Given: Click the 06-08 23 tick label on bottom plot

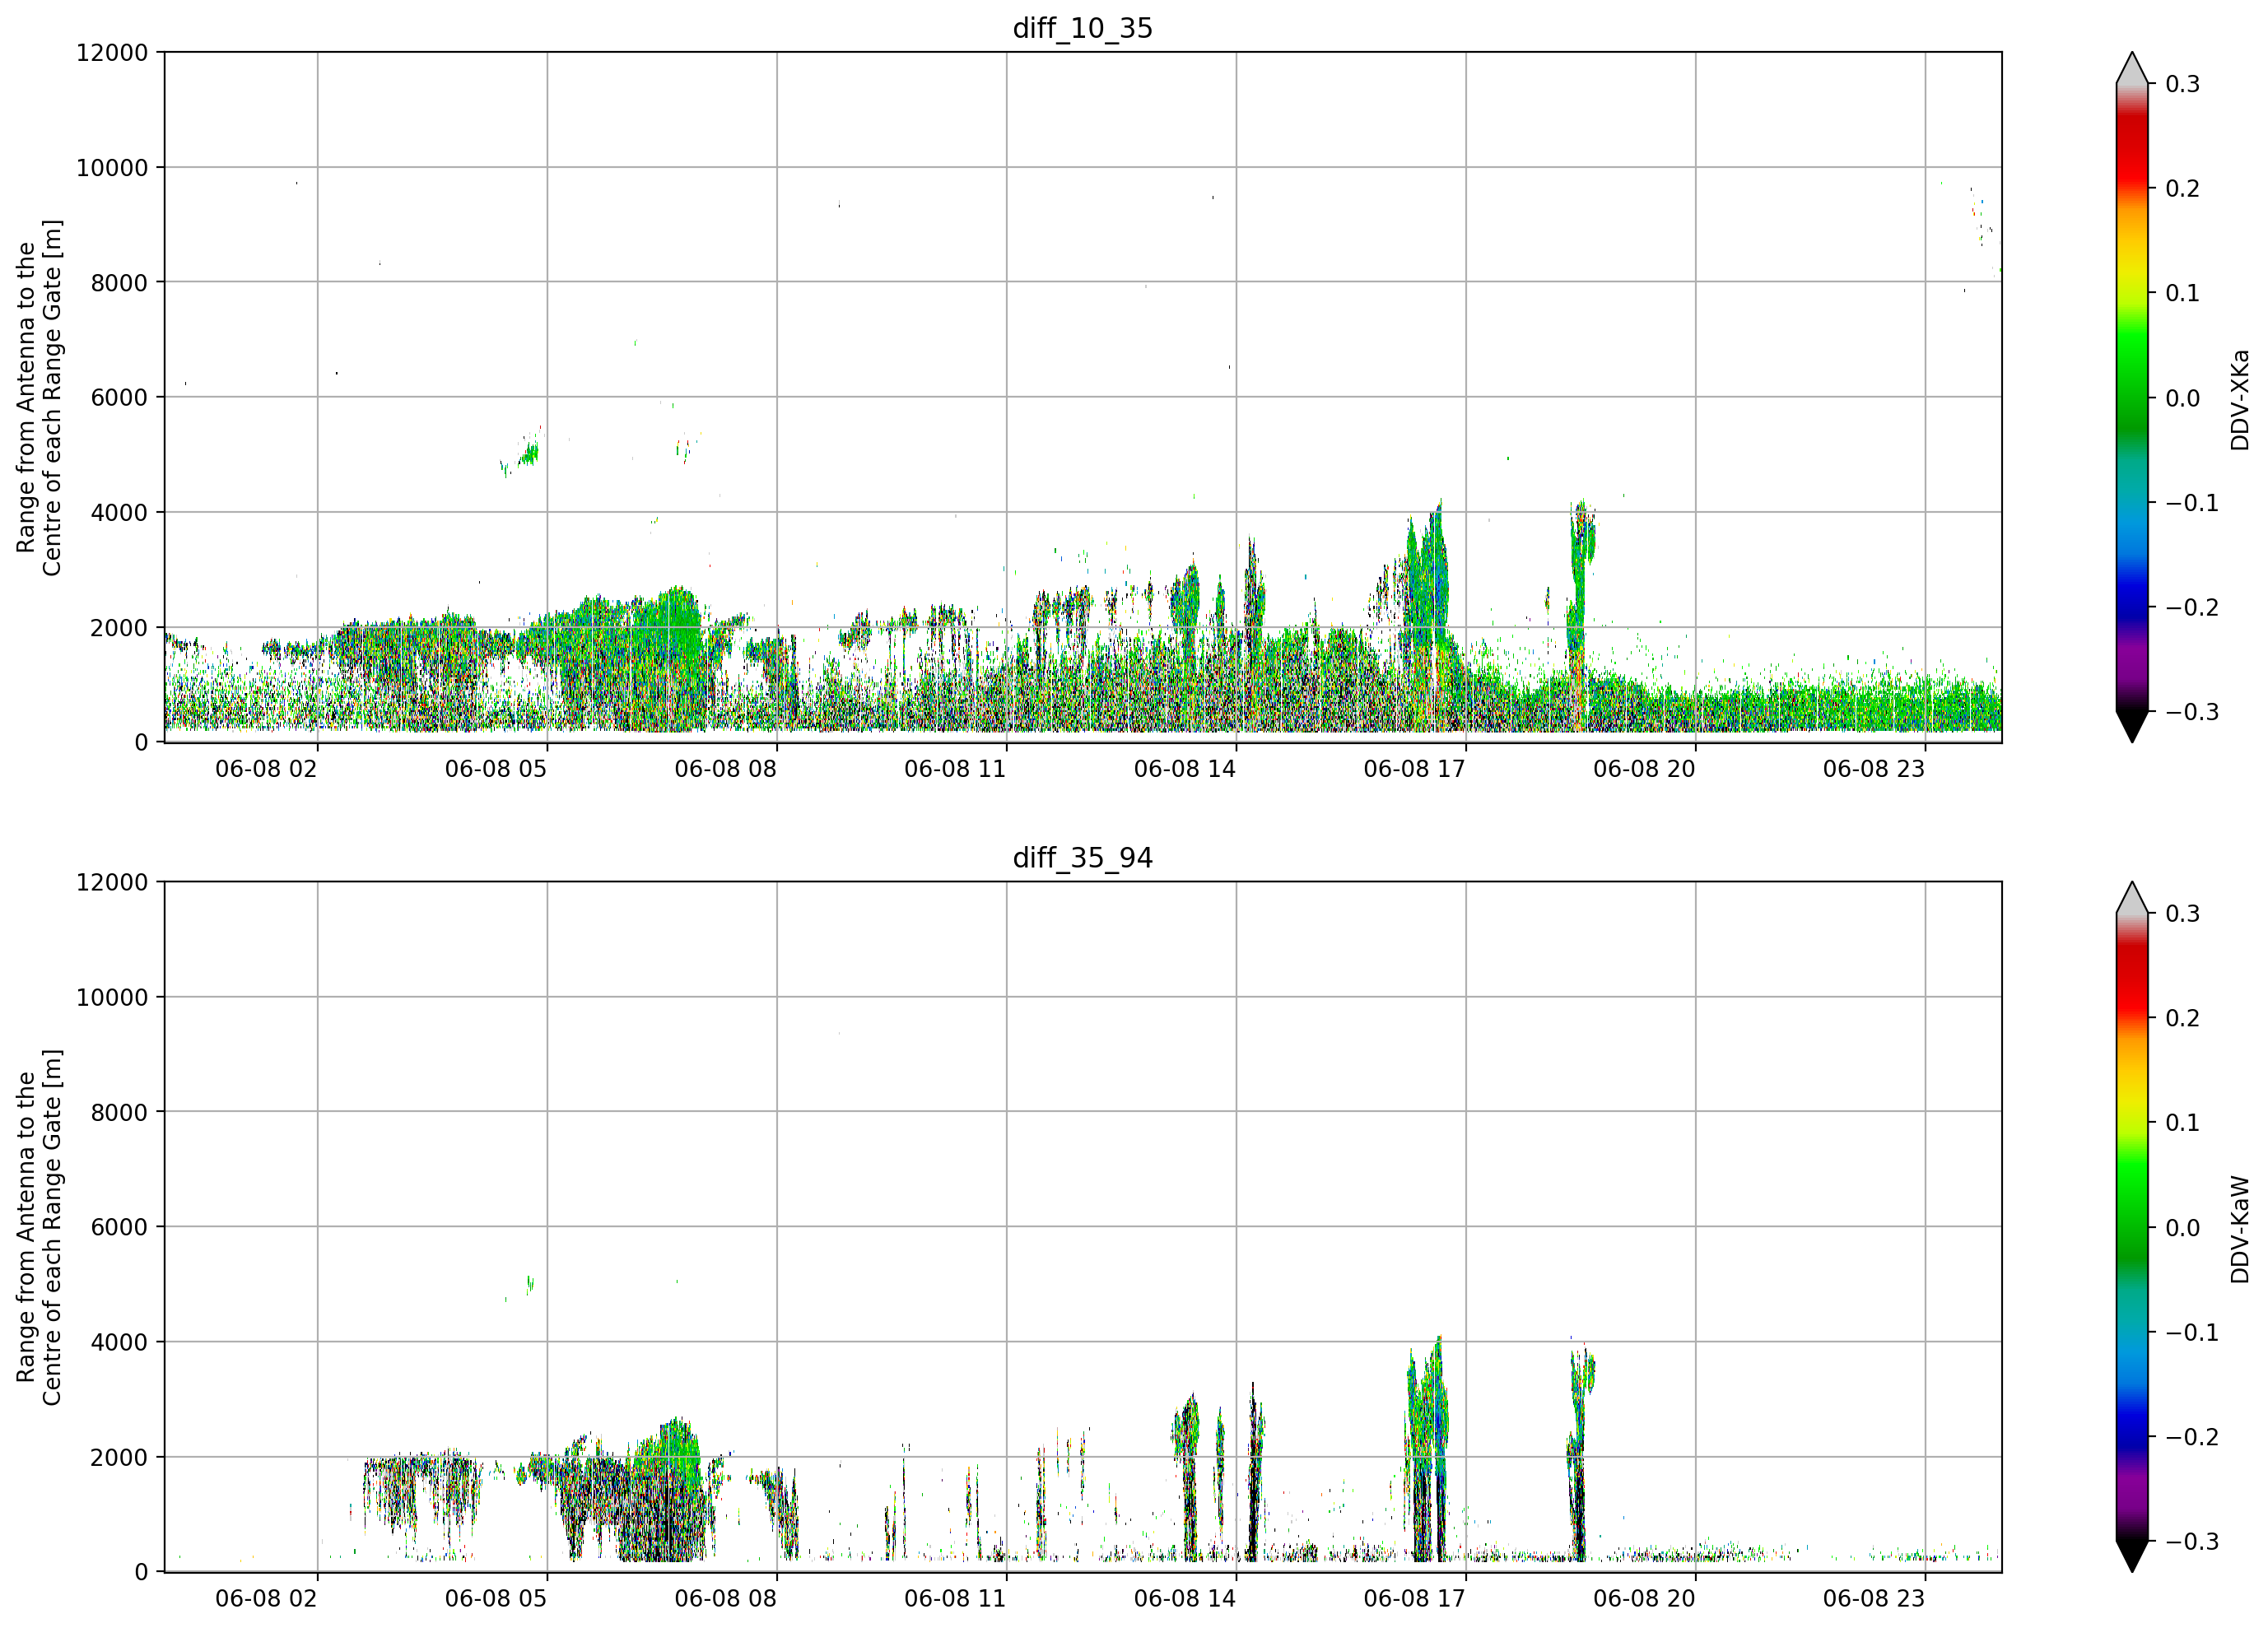Looking at the screenshot, I should click(1874, 1598).
